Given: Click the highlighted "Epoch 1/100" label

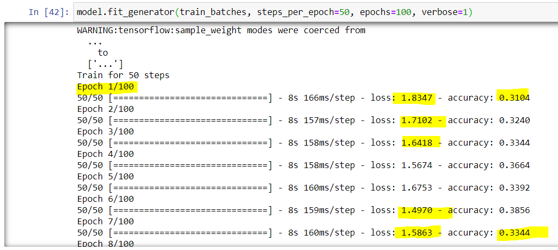Looking at the screenshot, I should click(x=105, y=86).
